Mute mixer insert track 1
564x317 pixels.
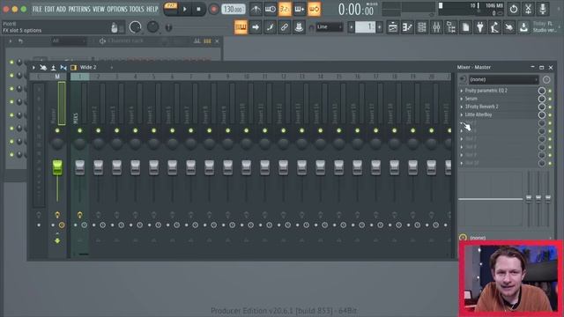coord(80,130)
